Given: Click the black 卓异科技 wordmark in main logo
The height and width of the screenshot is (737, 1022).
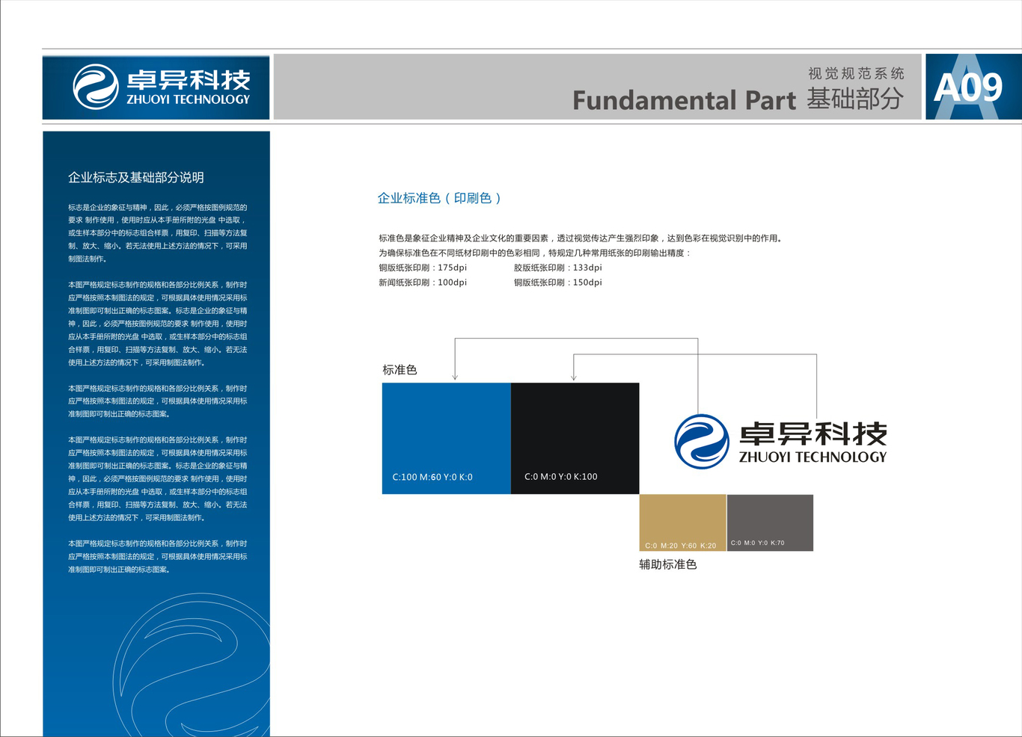Looking at the screenshot, I should (x=813, y=434).
